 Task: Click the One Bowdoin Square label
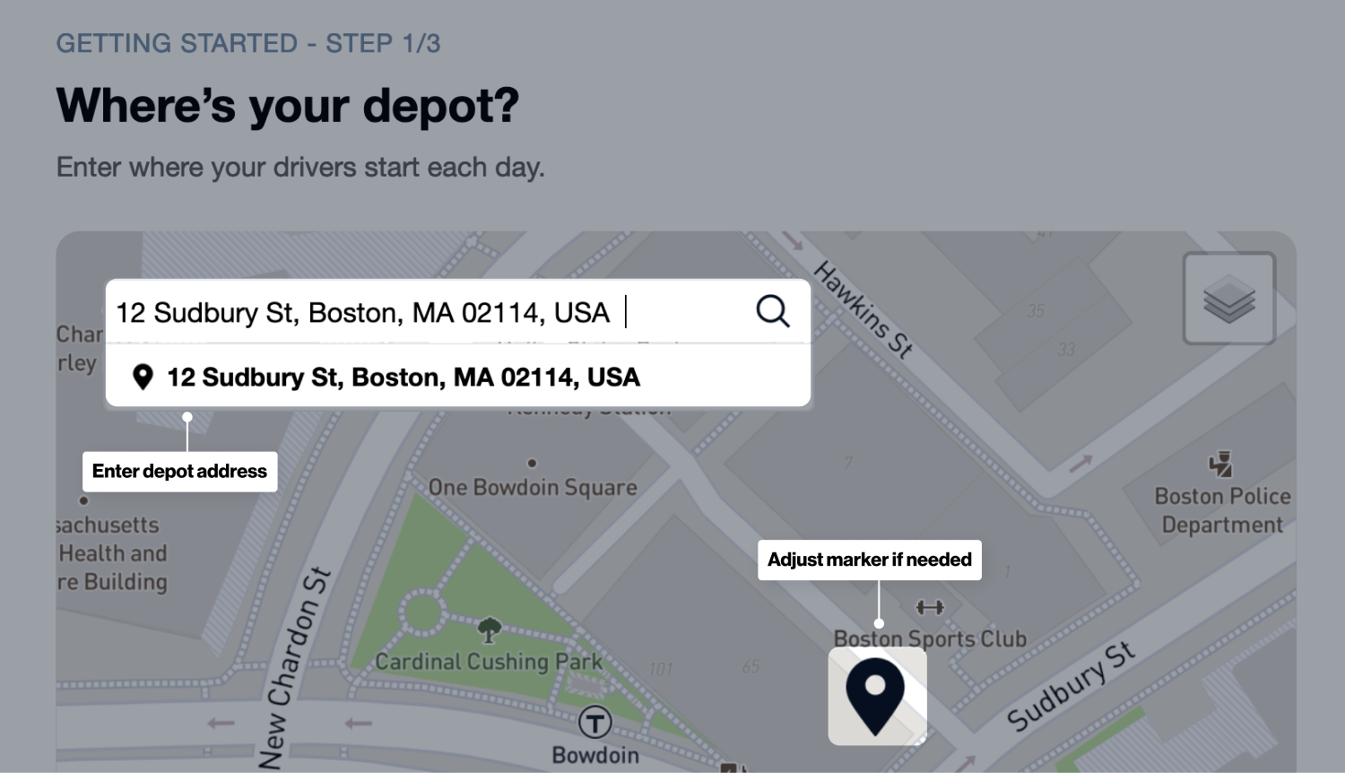pyautogui.click(x=533, y=488)
